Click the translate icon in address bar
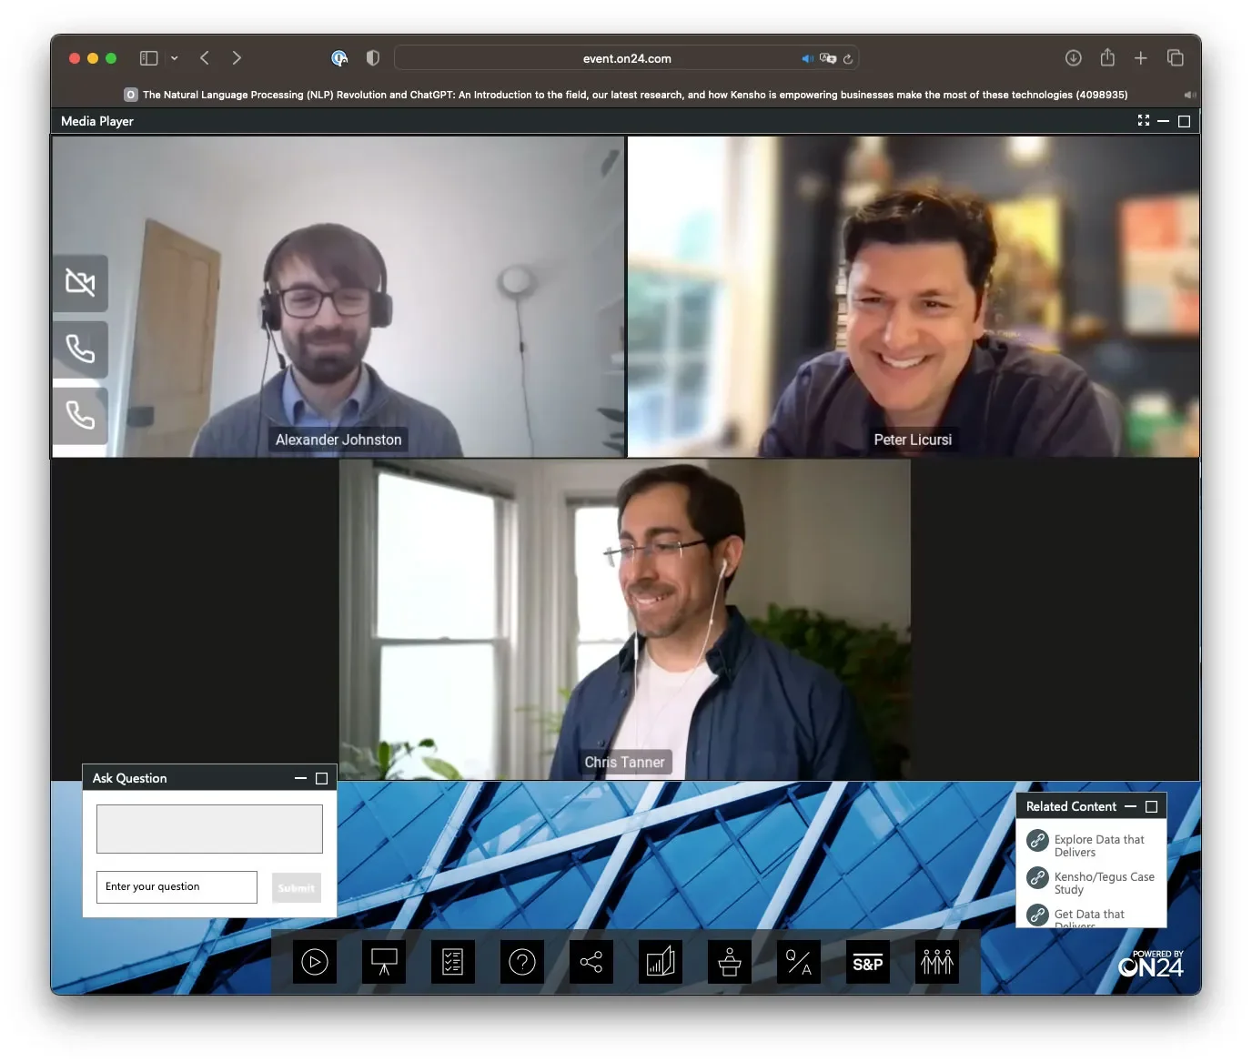 828,58
